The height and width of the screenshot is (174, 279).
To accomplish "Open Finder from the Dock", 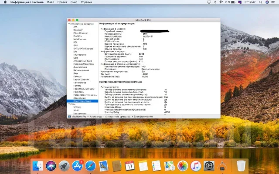I will (x=38, y=166).
